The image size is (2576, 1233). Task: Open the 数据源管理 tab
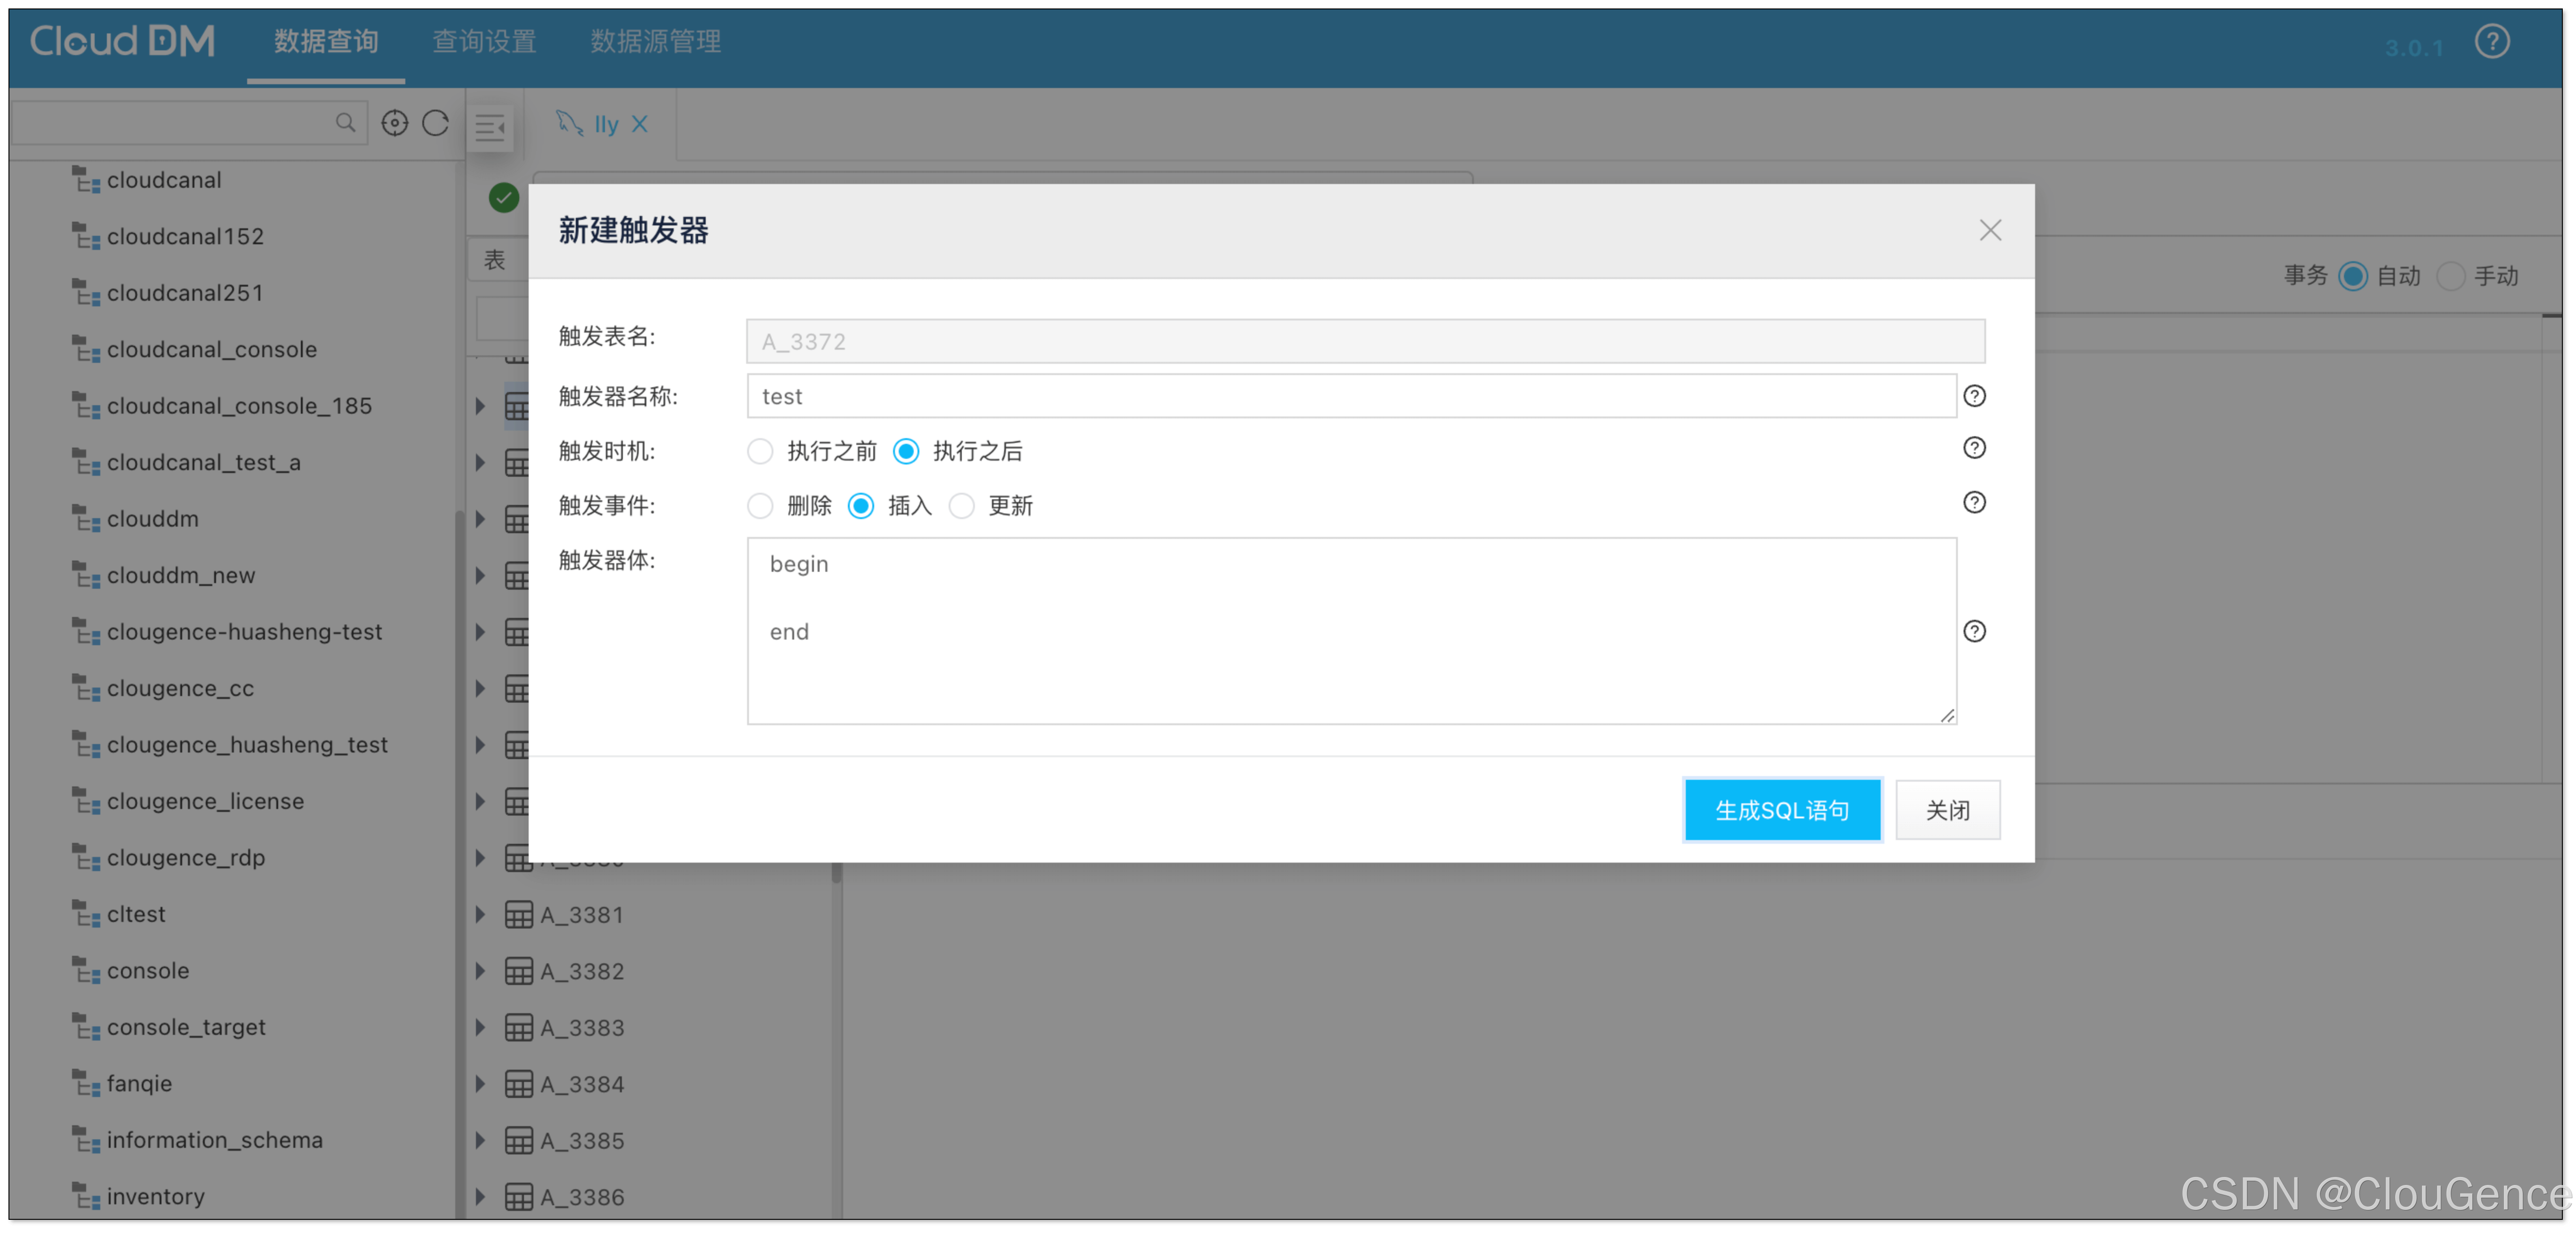(655, 42)
